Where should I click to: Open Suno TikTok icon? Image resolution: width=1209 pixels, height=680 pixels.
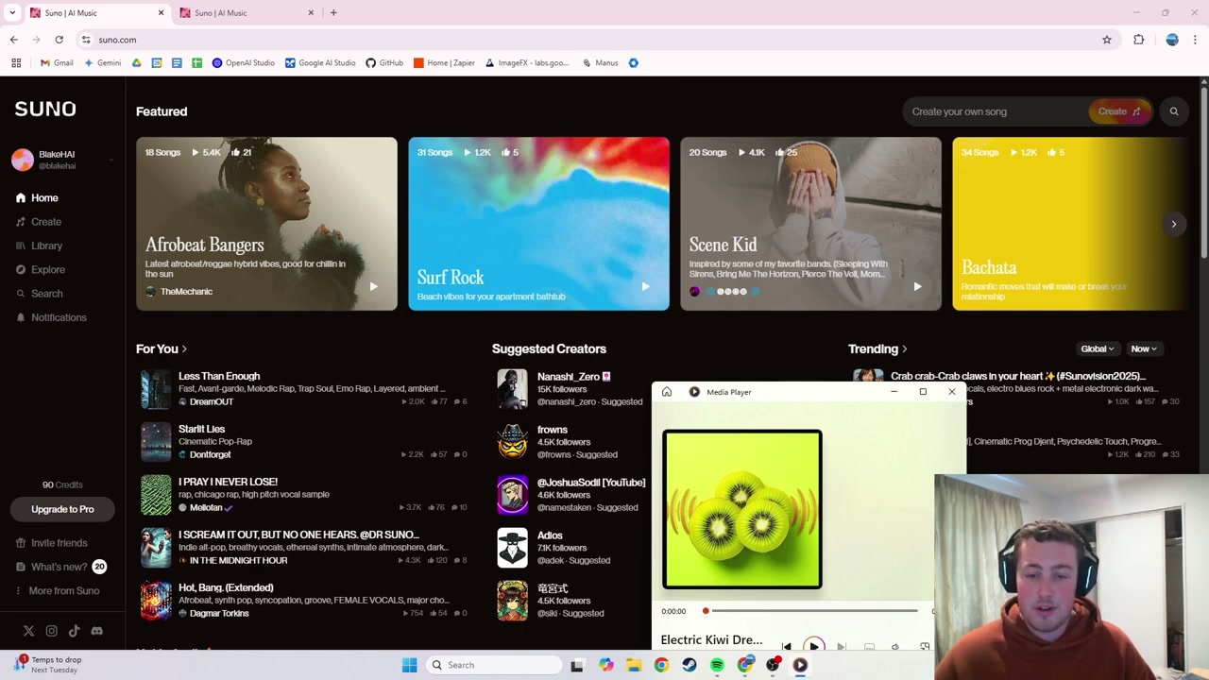(74, 631)
